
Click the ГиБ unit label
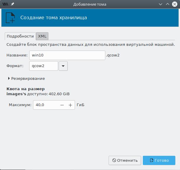pos(81,105)
